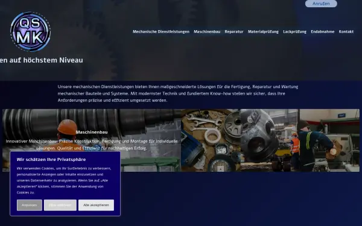Select Lackprüfung in the top menu
The width and height of the screenshot is (362, 226).
294,31
